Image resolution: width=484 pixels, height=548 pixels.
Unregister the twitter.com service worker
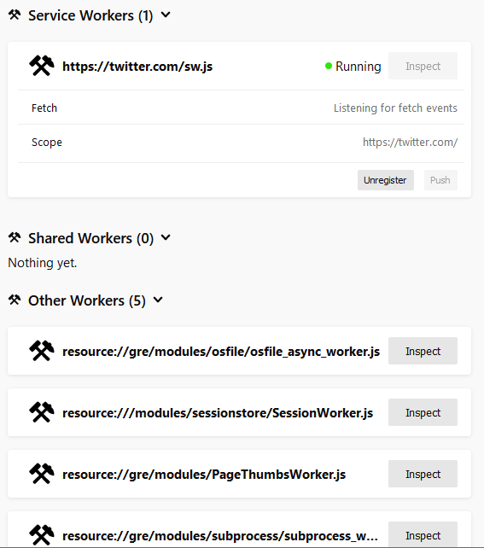pyautogui.click(x=386, y=180)
